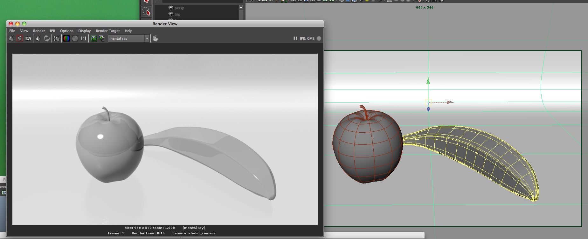Open the Render Target menu

coord(107,31)
